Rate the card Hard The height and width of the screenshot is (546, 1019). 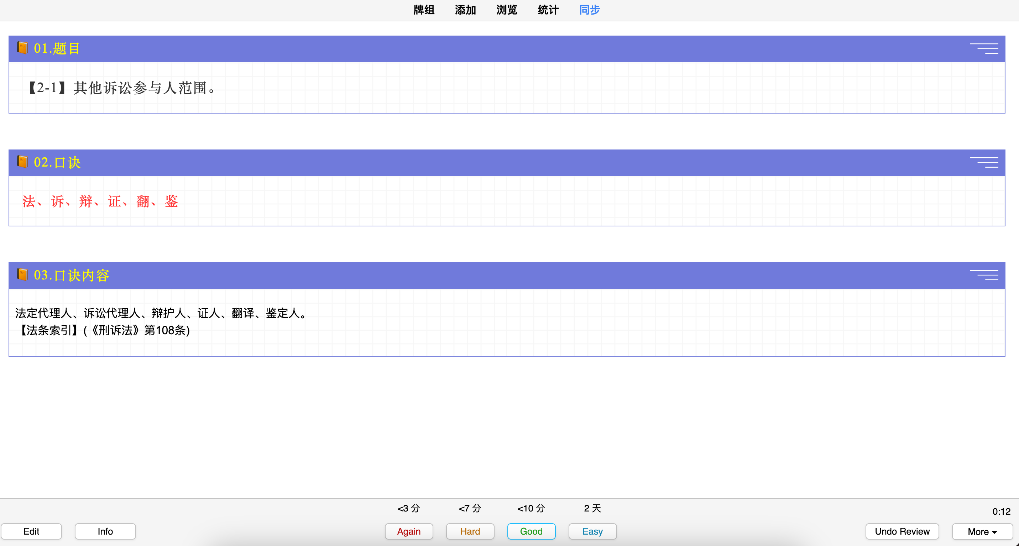point(470,531)
